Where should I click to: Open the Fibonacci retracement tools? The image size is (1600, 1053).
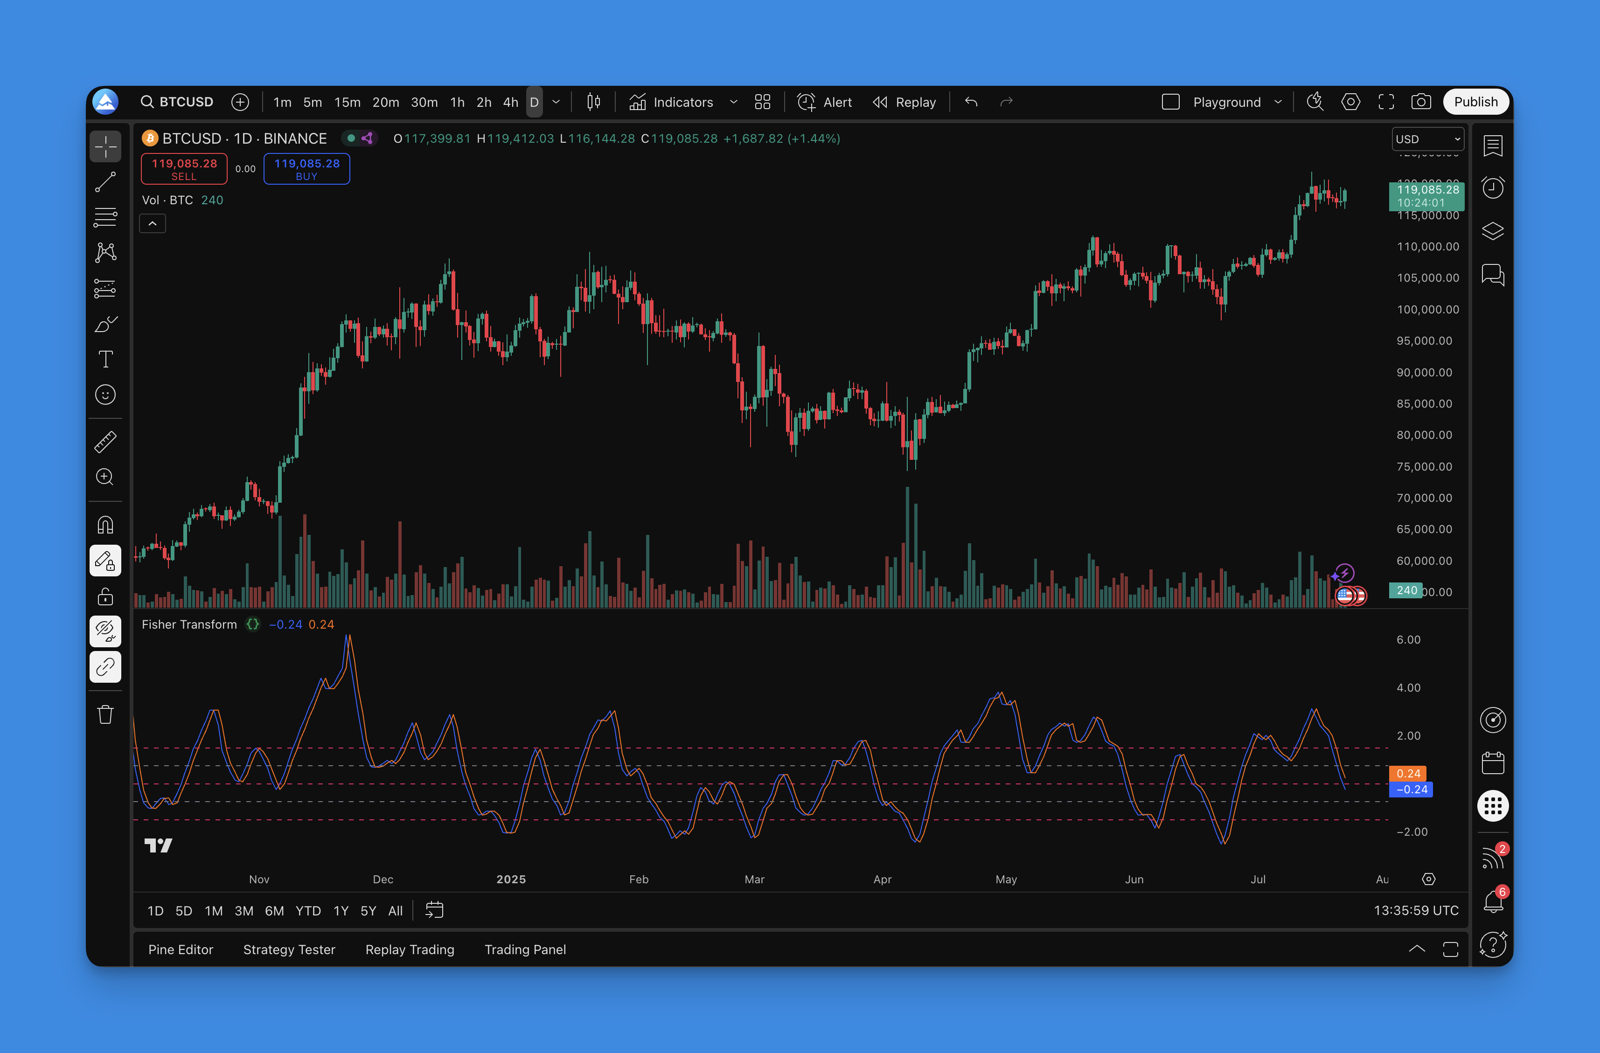point(105,217)
